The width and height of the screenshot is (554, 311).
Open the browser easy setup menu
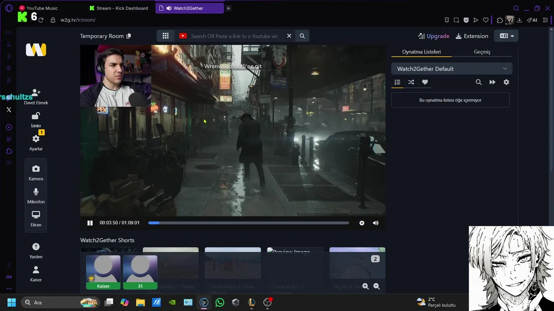(545, 20)
